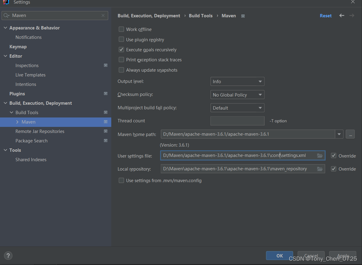Click project-level icon beside Package Search
The width and height of the screenshot is (362, 265).
(106, 141)
